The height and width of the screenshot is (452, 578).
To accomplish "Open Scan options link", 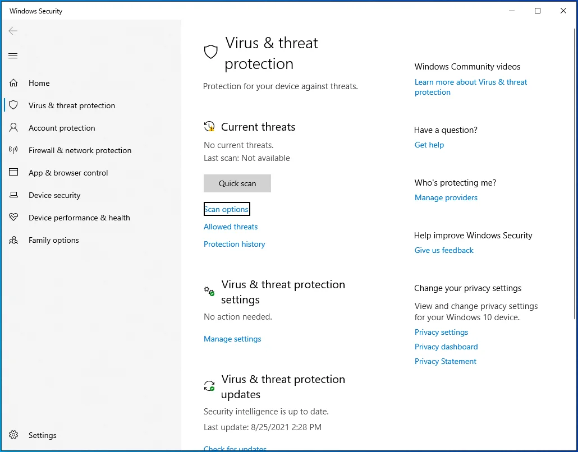I will (x=227, y=209).
